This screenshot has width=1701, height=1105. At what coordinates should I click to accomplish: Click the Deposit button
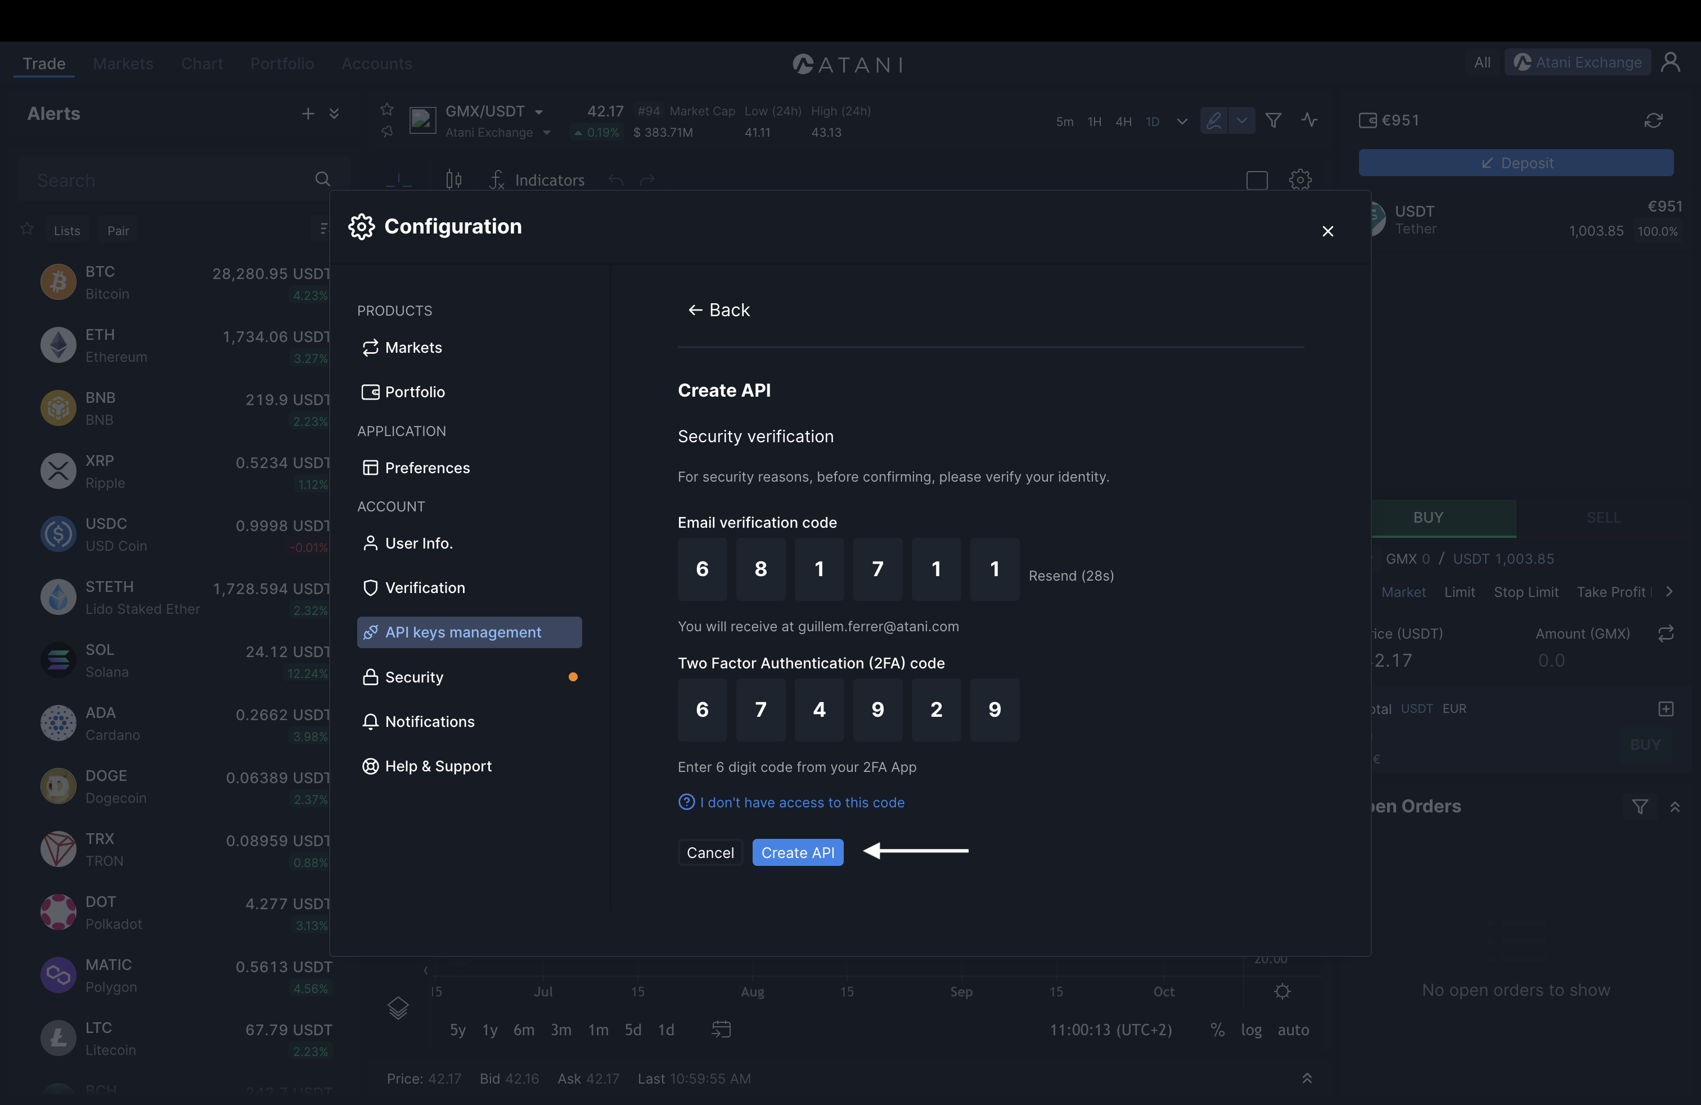(x=1515, y=163)
